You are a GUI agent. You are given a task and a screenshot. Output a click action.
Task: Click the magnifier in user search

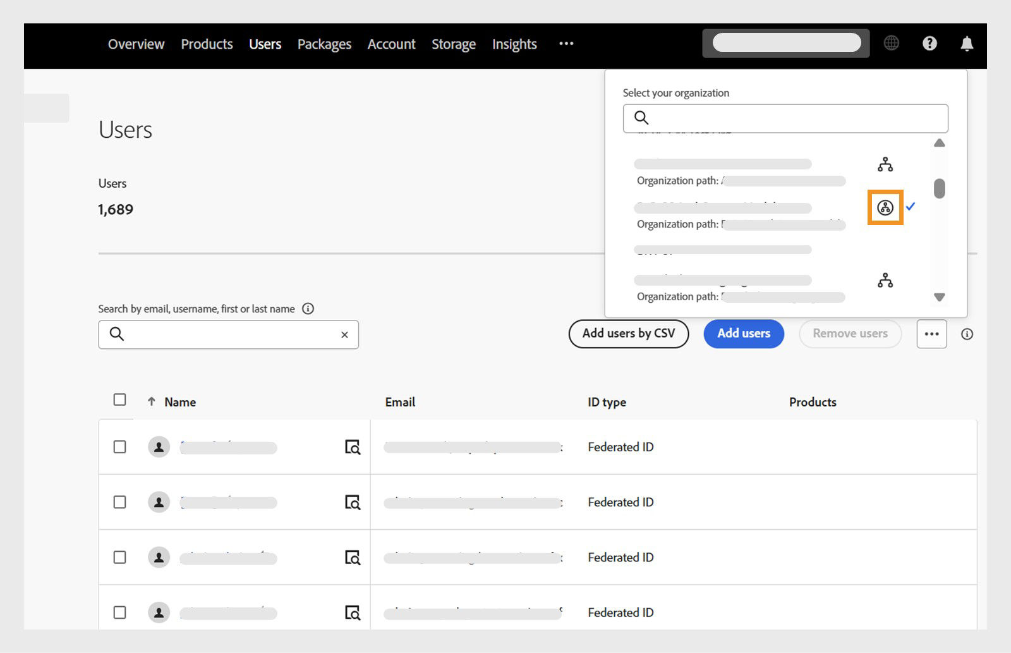tap(117, 334)
